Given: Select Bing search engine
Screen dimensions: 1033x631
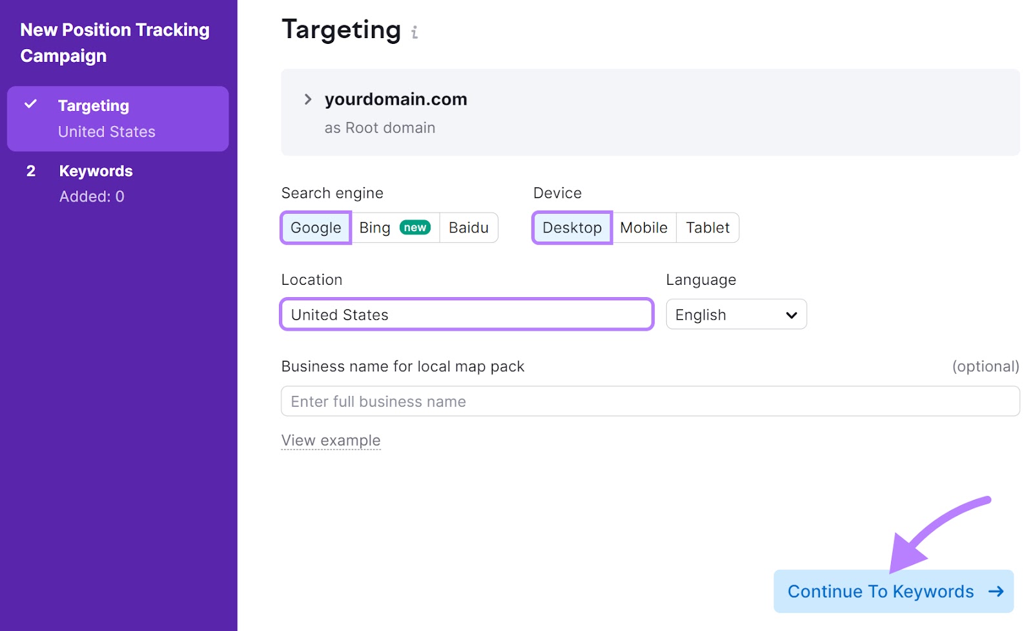Looking at the screenshot, I should [x=394, y=228].
